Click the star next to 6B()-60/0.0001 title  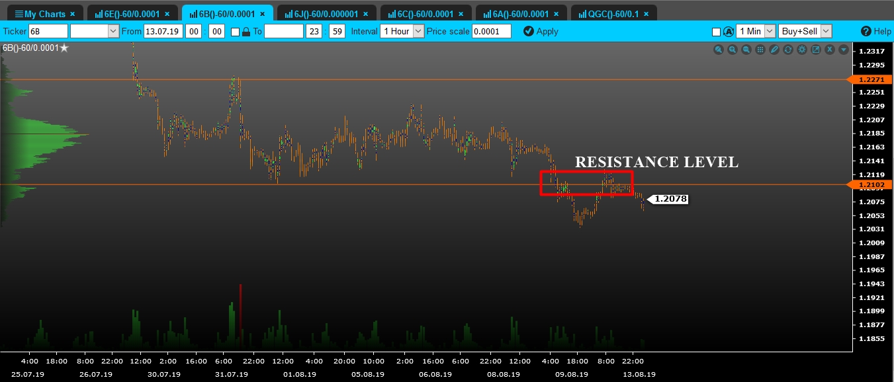(64, 48)
